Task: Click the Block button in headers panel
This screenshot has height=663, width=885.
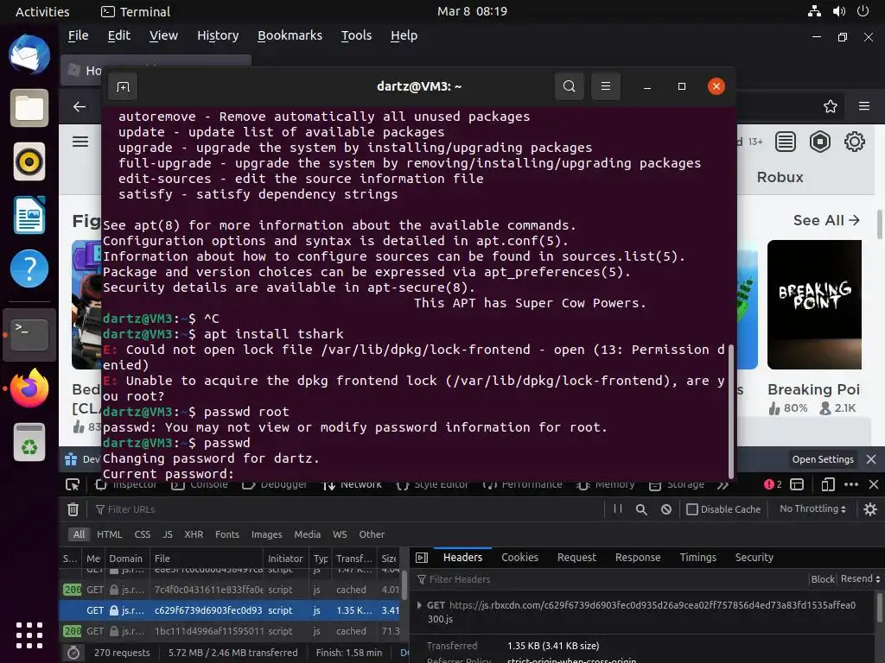Action: (x=823, y=579)
